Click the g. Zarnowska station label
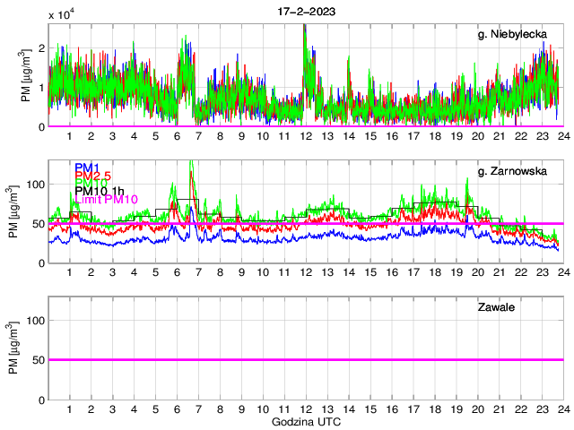Image resolution: width=574 pixels, height=430 pixels. tap(517, 171)
